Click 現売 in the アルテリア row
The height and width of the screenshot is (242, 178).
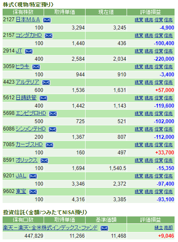[149, 82]
